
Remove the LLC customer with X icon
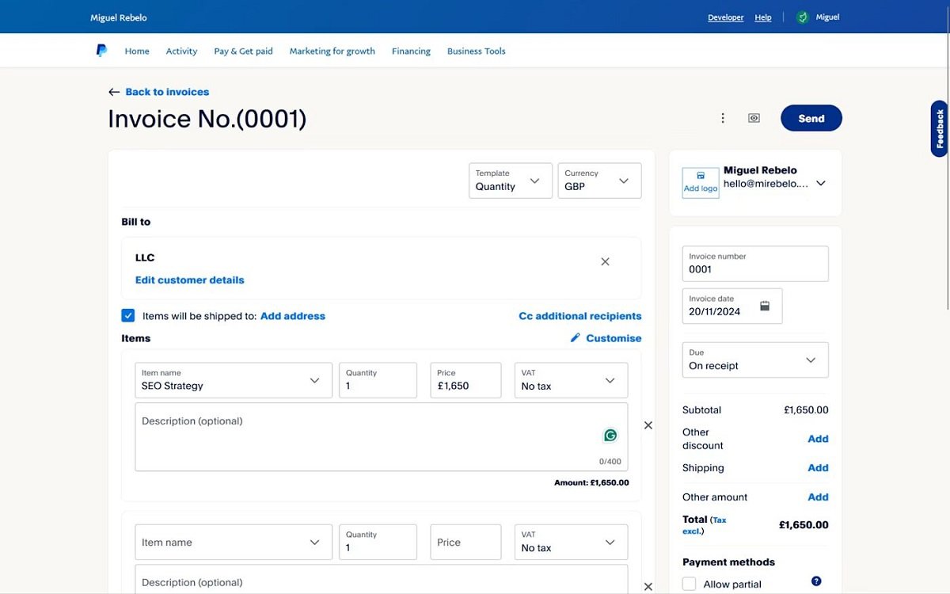pyautogui.click(x=605, y=261)
